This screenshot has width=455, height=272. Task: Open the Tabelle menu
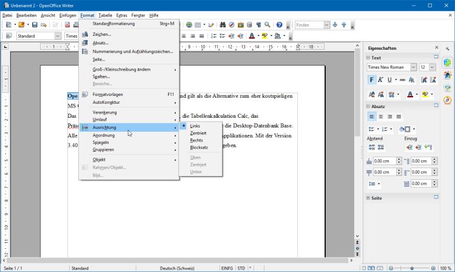(105, 15)
